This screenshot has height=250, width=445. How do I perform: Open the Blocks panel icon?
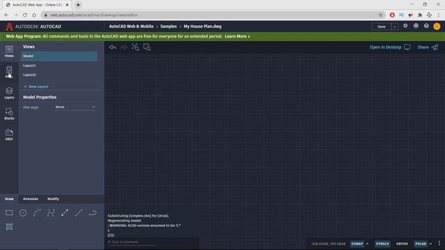[x=9, y=114]
